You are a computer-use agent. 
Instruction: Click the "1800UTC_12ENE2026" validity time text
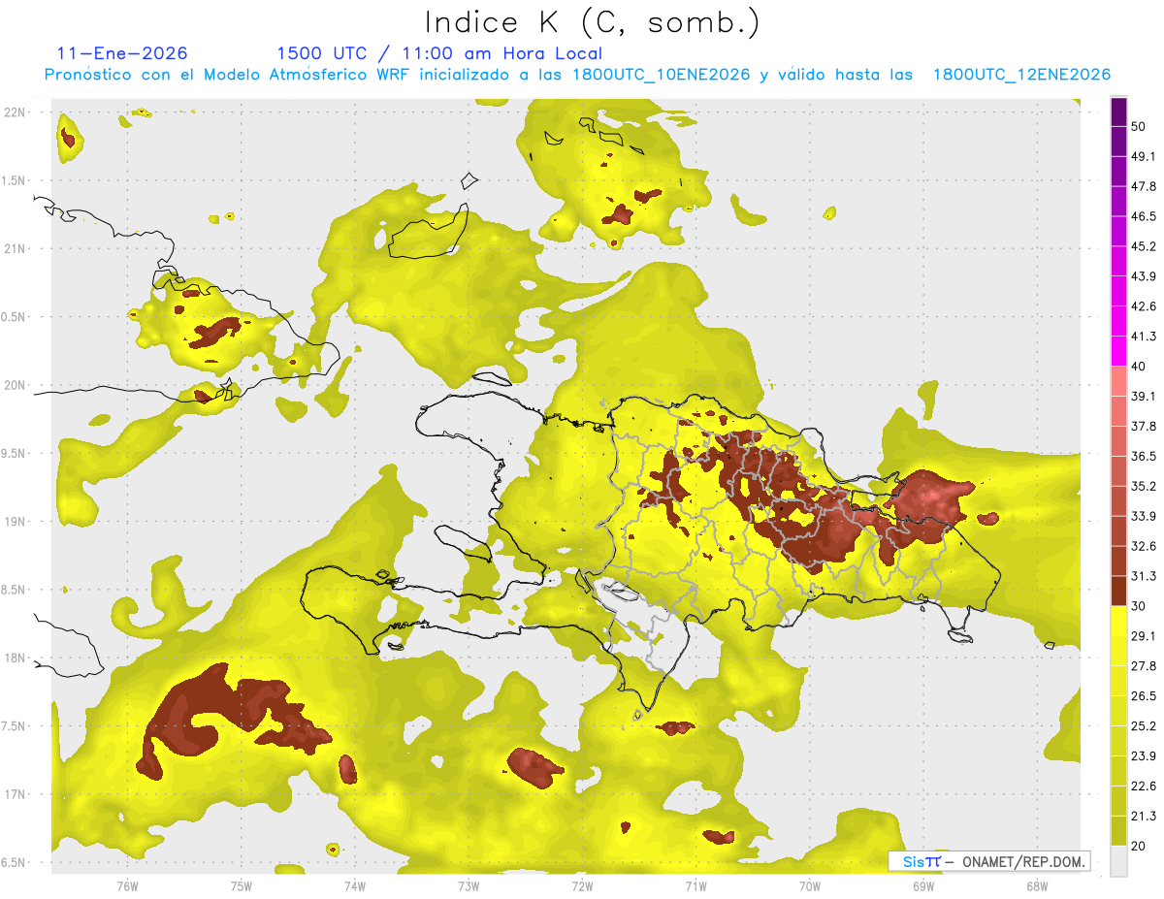click(x=1021, y=75)
